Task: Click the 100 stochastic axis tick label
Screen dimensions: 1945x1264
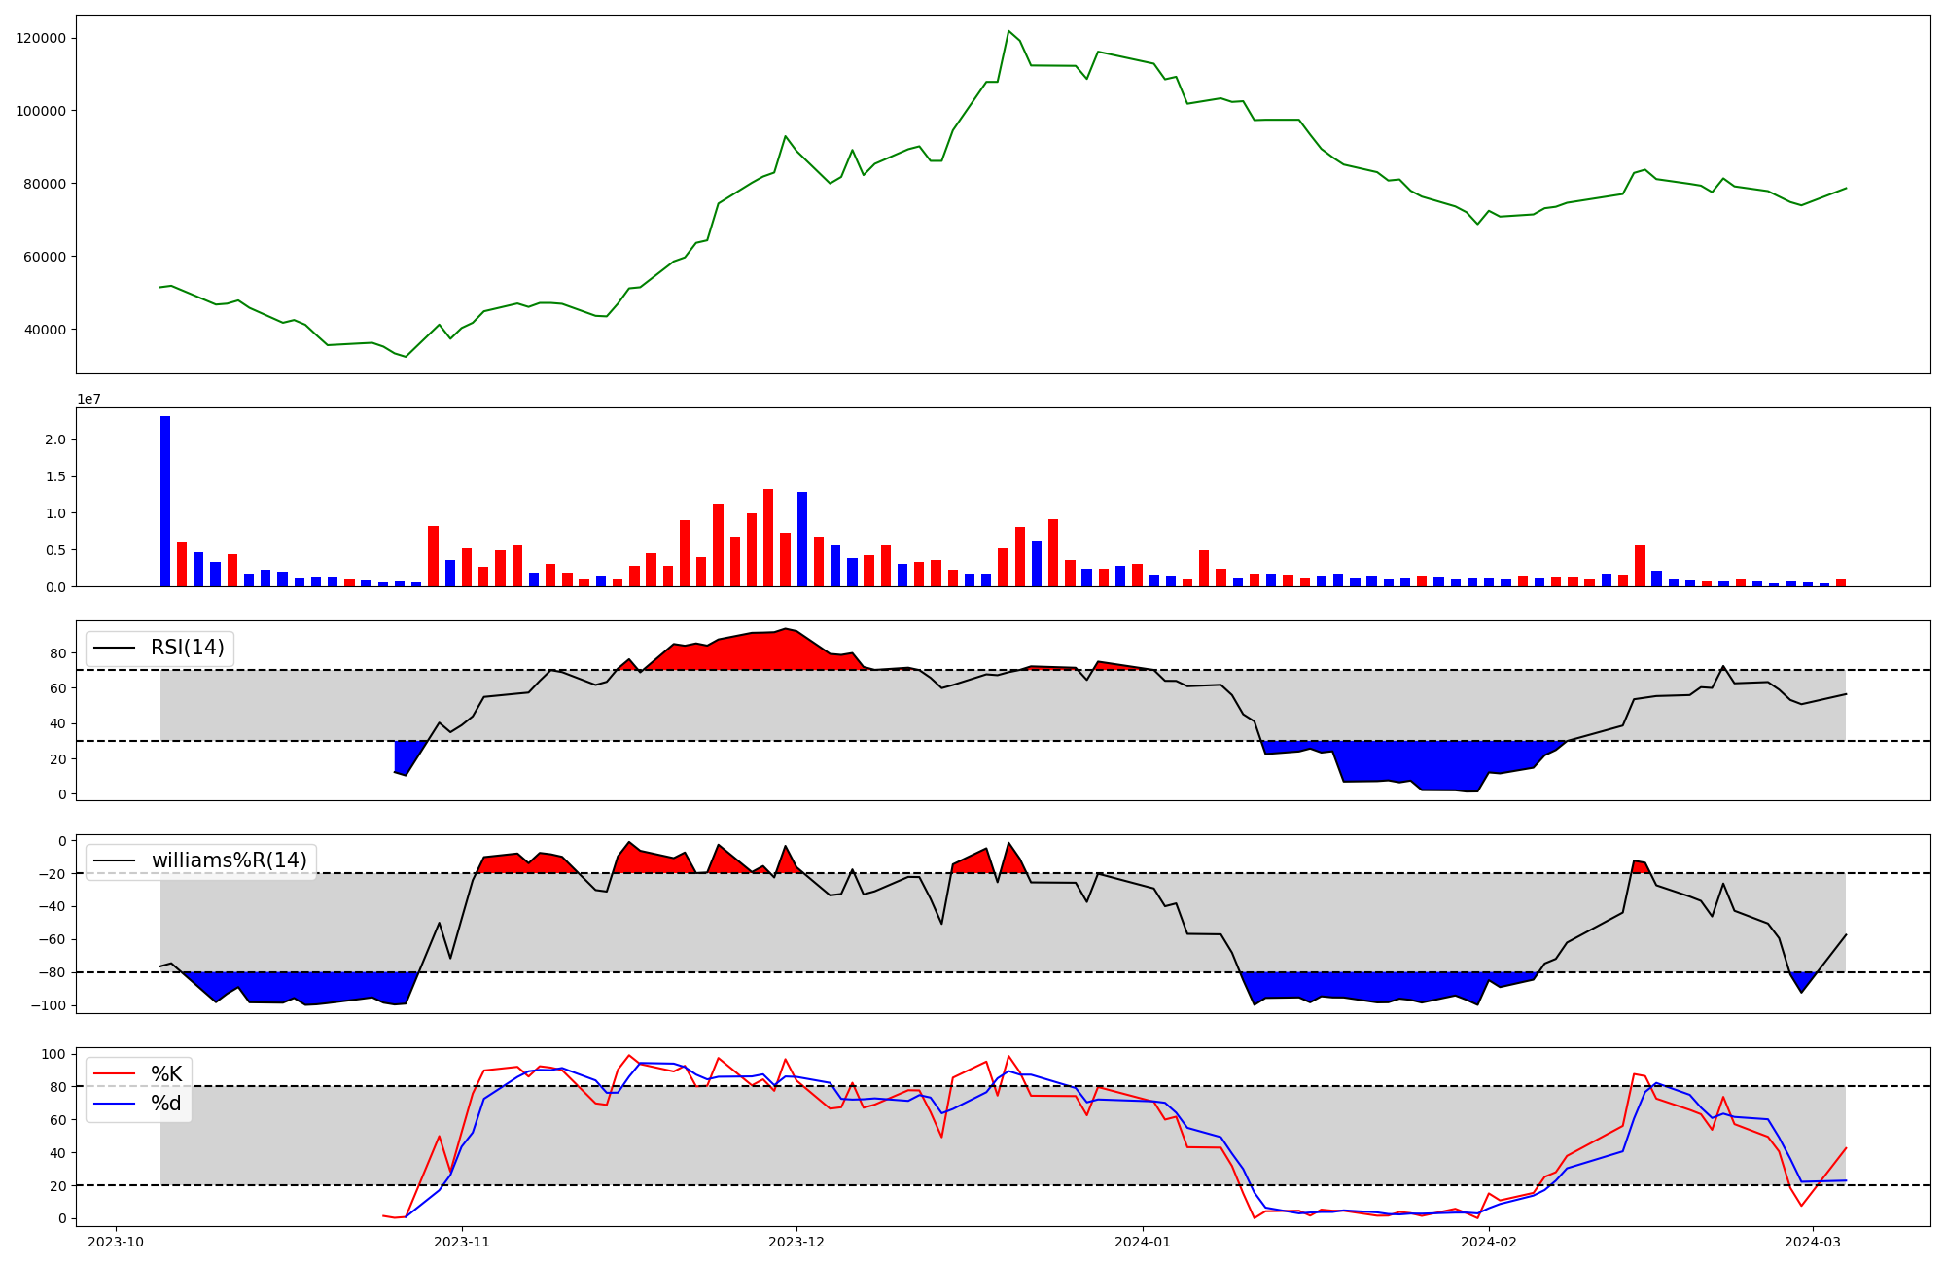Action: coord(55,1054)
